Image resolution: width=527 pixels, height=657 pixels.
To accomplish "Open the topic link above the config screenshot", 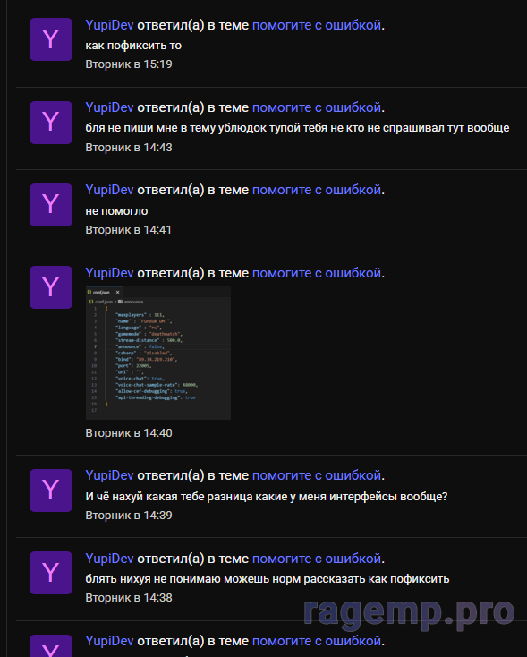I will (317, 273).
